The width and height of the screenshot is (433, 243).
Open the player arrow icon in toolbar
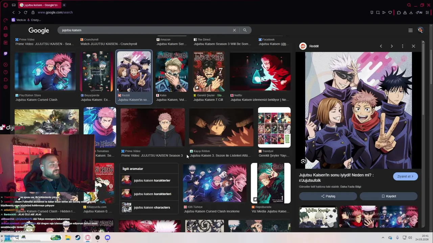pos(384,12)
